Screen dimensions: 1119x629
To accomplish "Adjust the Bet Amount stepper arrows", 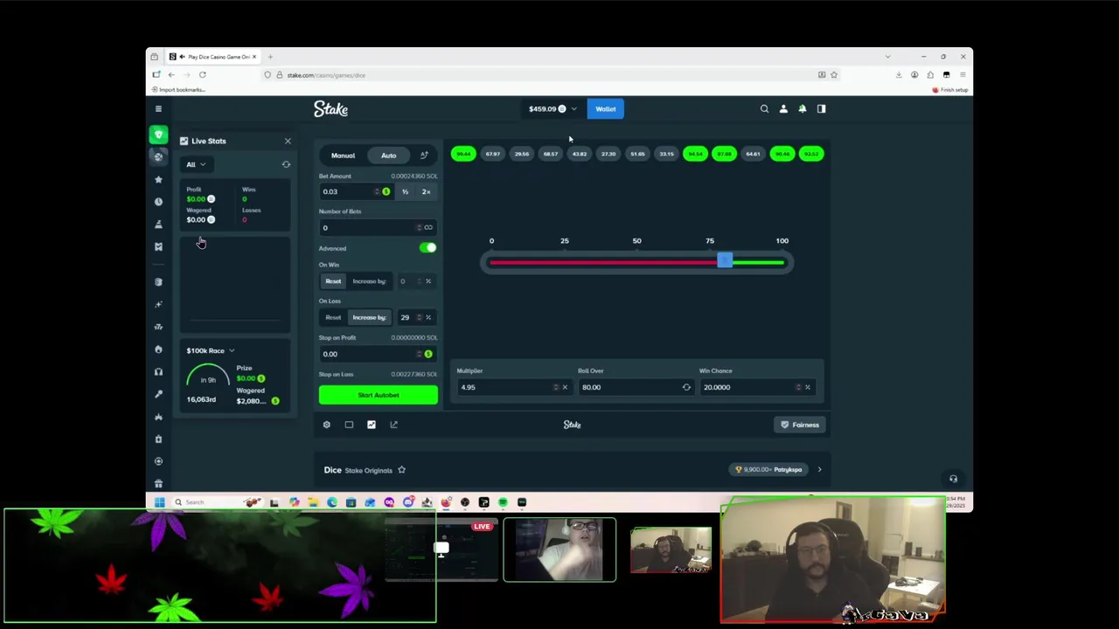I will 377,191.
